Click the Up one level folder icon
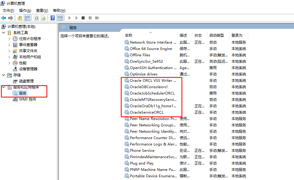Viewport: 294px width, 180px height. pos(20,18)
